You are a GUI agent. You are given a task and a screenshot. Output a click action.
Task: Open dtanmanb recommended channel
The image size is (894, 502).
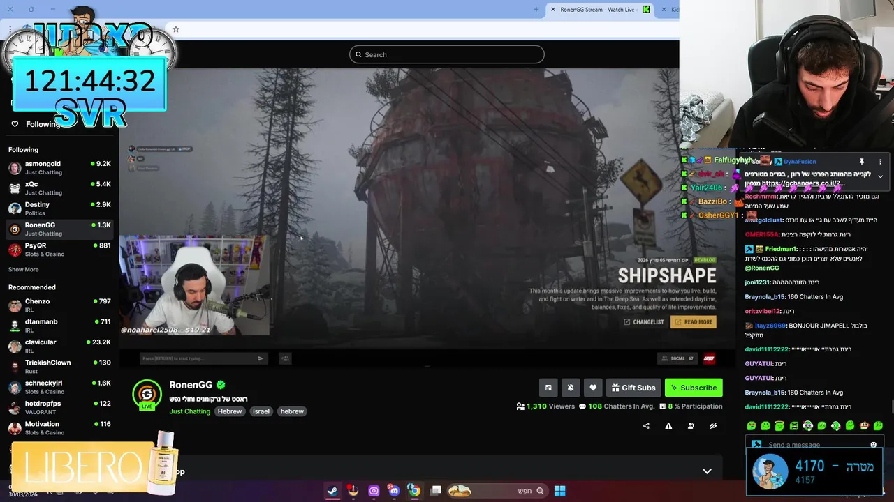(59, 326)
